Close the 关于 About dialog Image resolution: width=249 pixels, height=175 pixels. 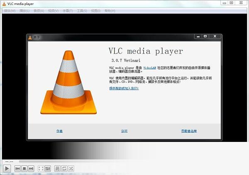pyautogui.click(x=215, y=36)
